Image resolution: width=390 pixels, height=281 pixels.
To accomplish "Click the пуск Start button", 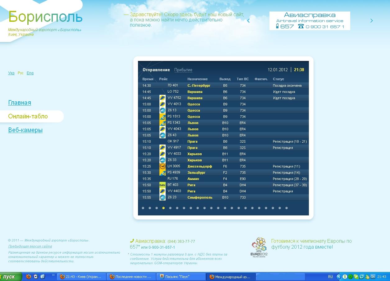I will pyautogui.click(x=11, y=277).
